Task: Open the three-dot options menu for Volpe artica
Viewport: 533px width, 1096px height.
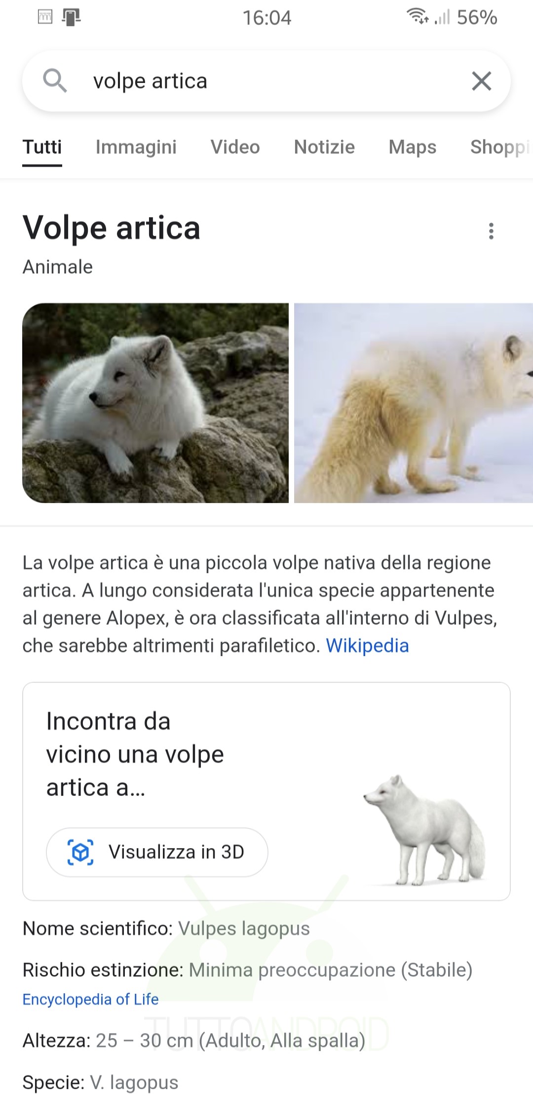Action: (491, 231)
